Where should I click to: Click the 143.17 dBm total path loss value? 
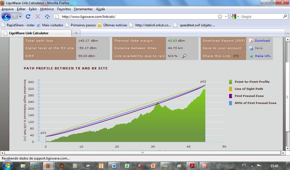pyautogui.click(x=88, y=41)
